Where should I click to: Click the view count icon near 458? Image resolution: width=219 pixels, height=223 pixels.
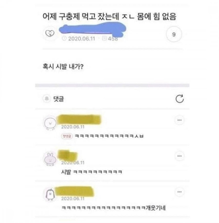click(104, 38)
